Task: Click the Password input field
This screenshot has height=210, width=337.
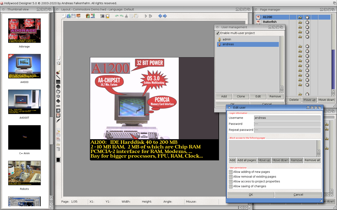Action: click(287, 124)
